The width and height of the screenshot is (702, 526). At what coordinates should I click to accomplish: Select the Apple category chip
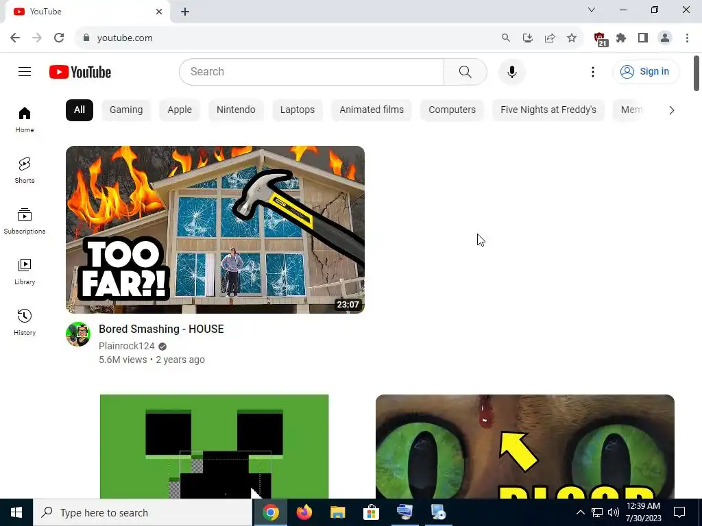coord(180,110)
